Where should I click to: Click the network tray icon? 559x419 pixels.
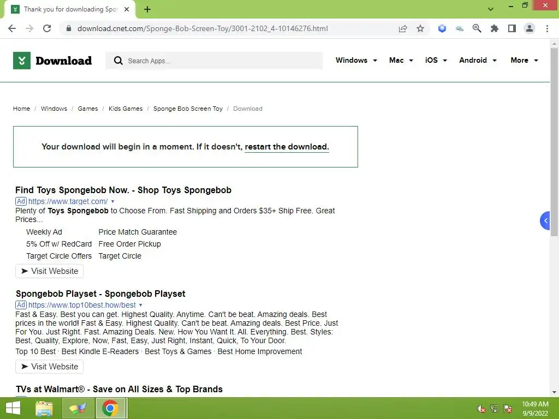point(495,409)
